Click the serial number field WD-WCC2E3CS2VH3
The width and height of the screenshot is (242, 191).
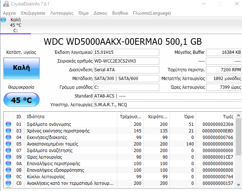point(126,61)
